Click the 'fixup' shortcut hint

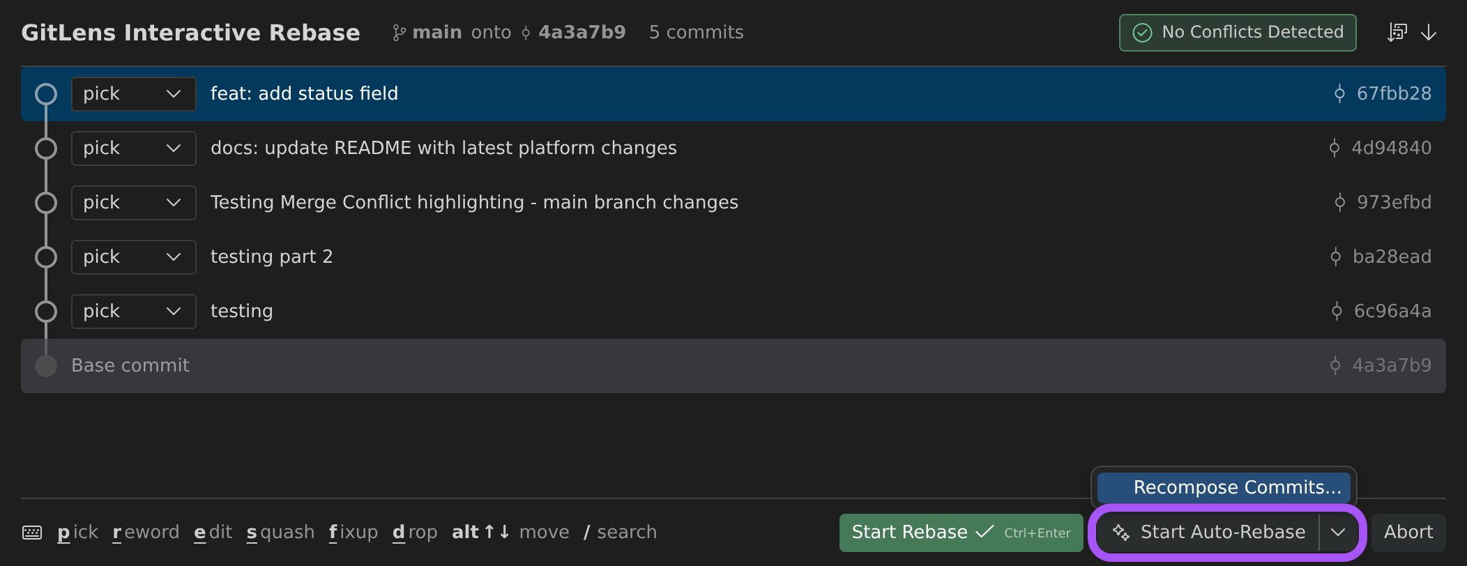click(x=353, y=533)
